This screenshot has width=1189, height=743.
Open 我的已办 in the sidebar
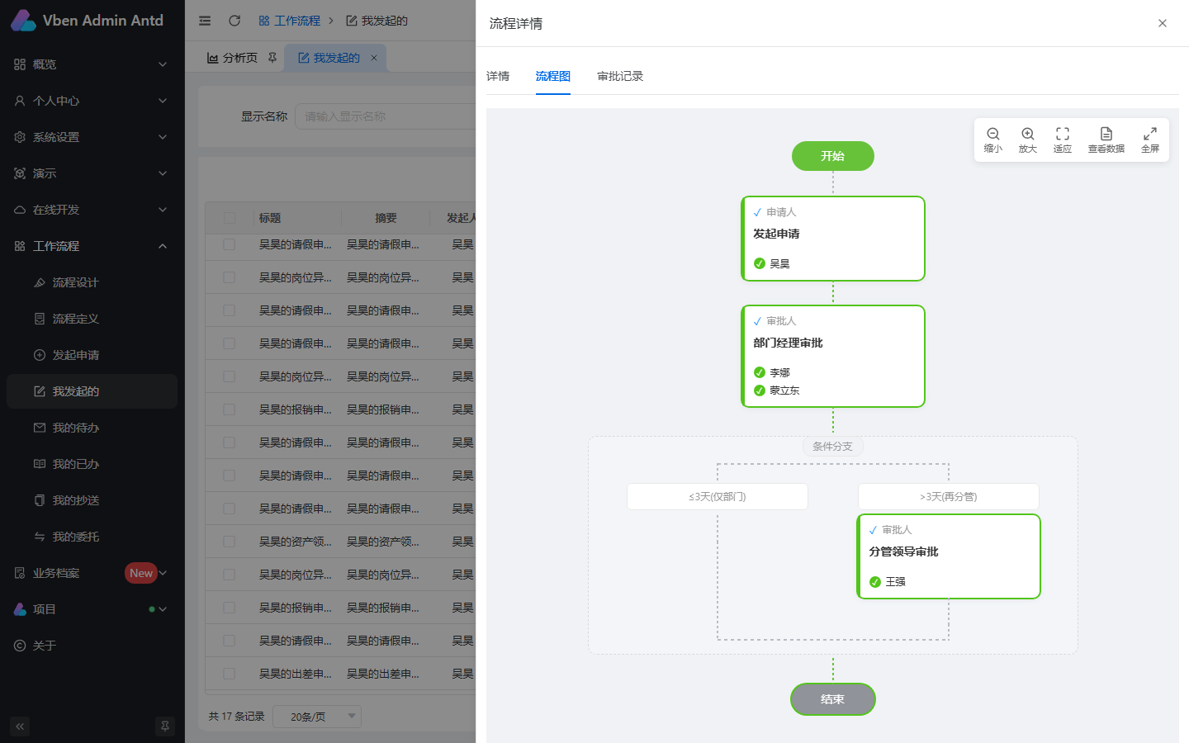[92, 464]
